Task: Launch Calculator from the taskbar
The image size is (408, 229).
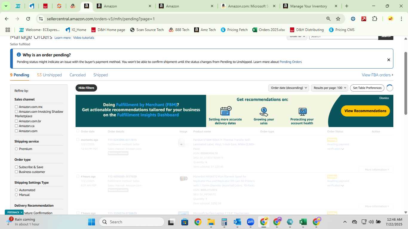Action: tap(224, 222)
